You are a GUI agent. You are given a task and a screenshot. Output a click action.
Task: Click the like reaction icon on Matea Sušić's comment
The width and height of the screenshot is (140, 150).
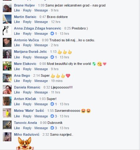[52, 116]
